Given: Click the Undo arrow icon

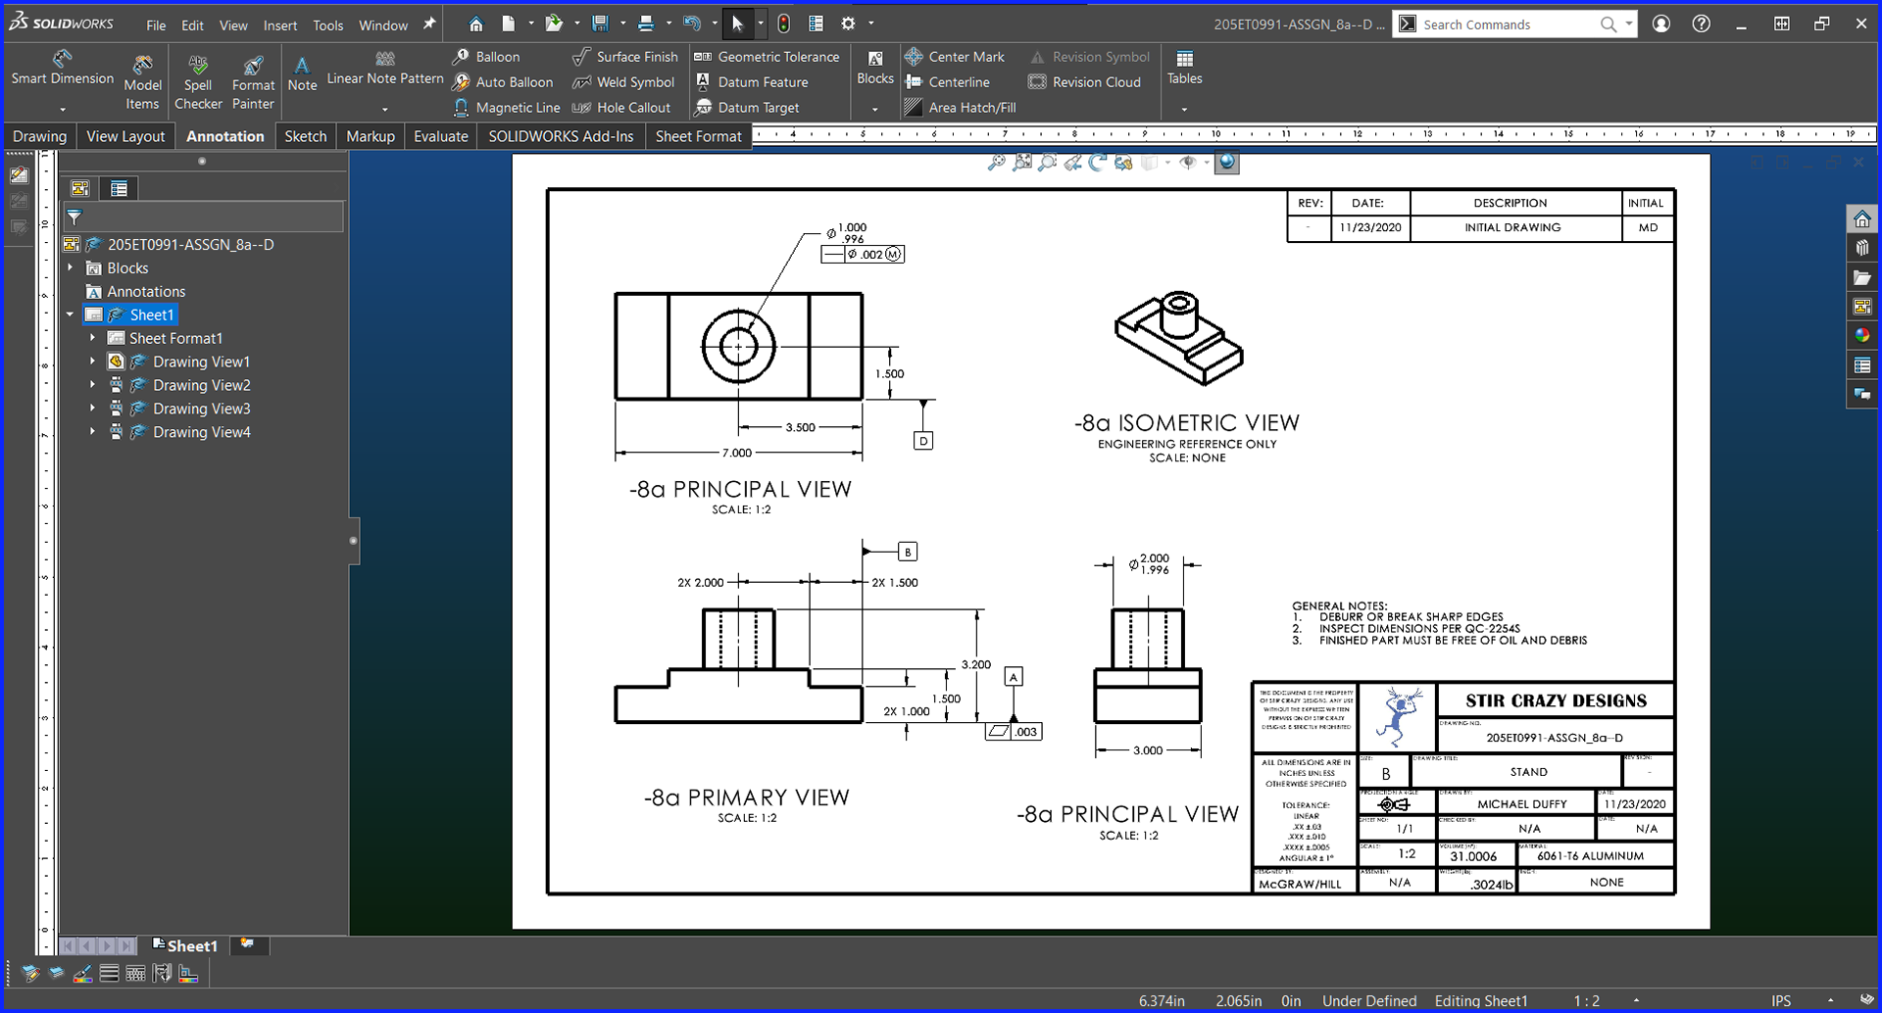Looking at the screenshot, I should tap(692, 24).
